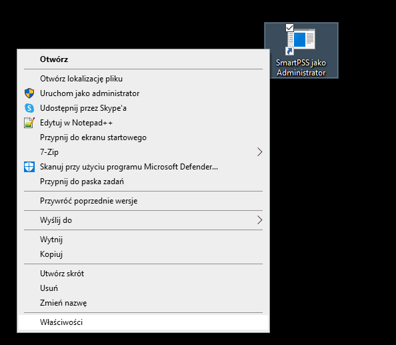Select Udostępnij przez Skype'a
Image resolution: width=396 pixels, height=345 pixels.
pos(143,108)
